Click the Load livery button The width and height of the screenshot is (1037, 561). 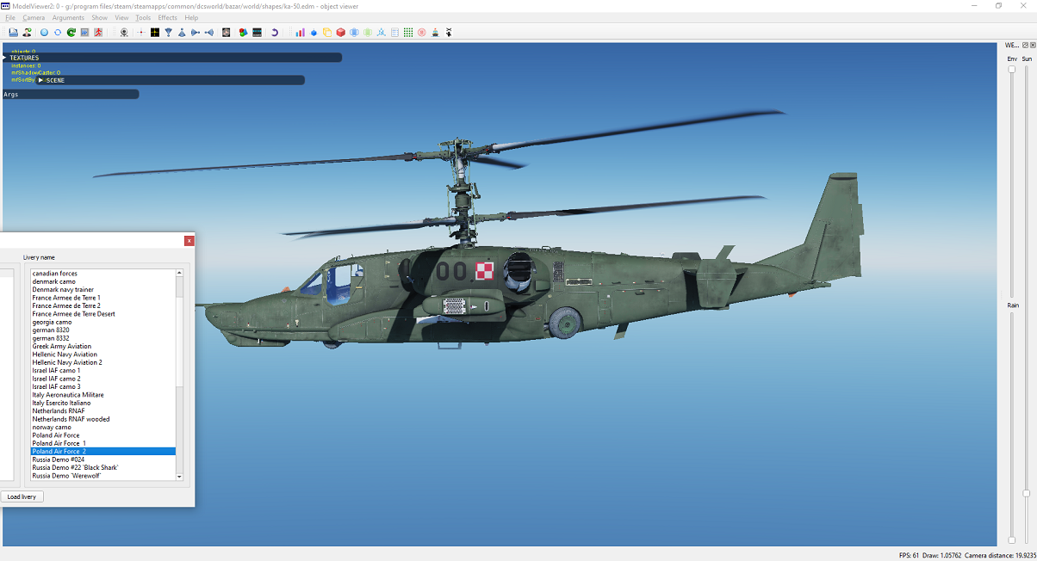[22, 496]
